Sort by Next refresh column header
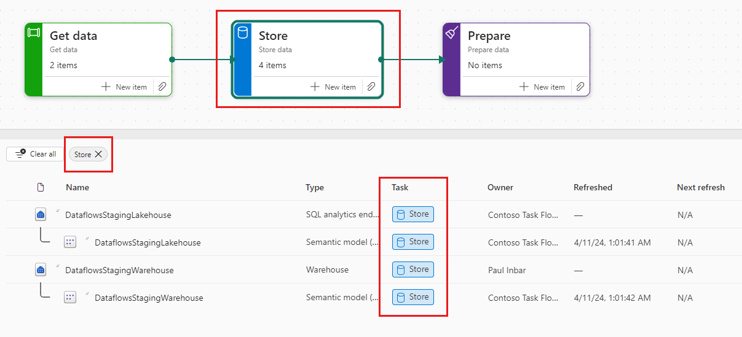The width and height of the screenshot is (742, 337). click(x=701, y=187)
